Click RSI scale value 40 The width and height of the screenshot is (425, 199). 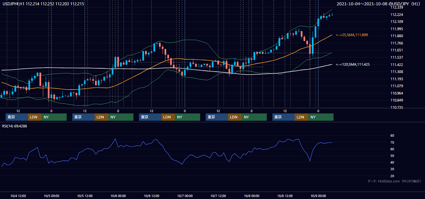392,162
